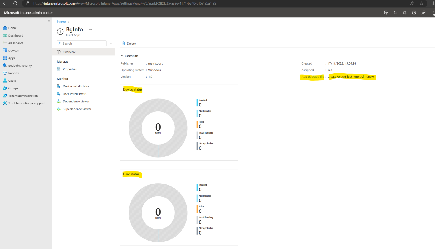The width and height of the screenshot is (435, 249).
Task: Click inside the app menu search field
Action: point(82,43)
